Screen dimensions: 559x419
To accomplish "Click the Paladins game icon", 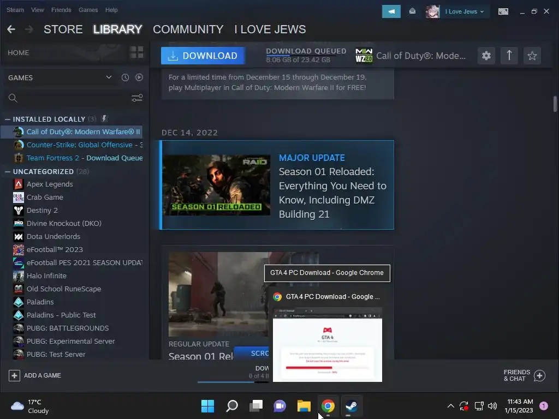I will (x=19, y=302).
